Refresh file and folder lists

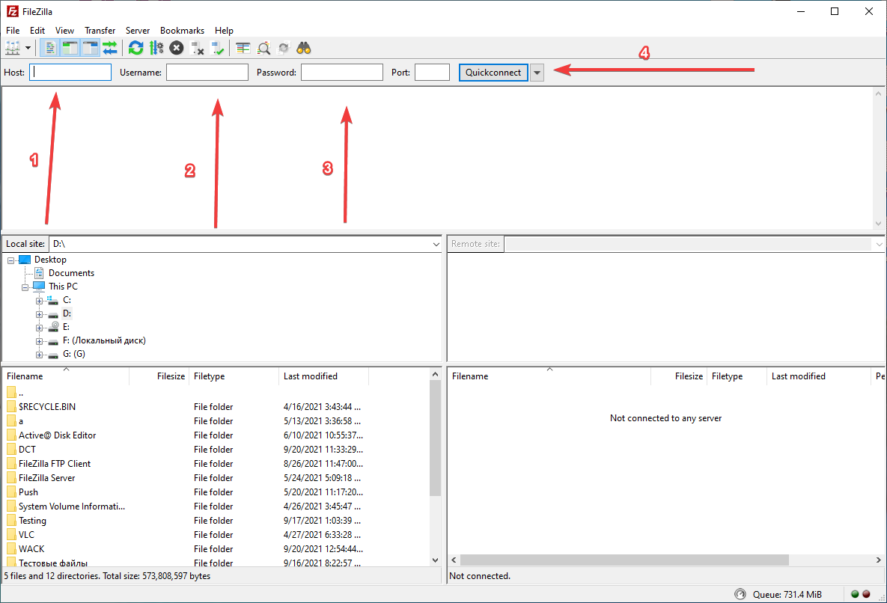[x=135, y=49]
